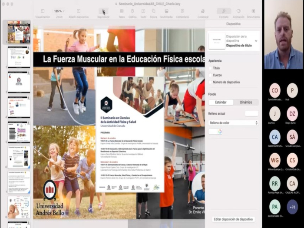Open the Multimedia insert icon
Screen dimensions: 304x228
coord(166,11)
